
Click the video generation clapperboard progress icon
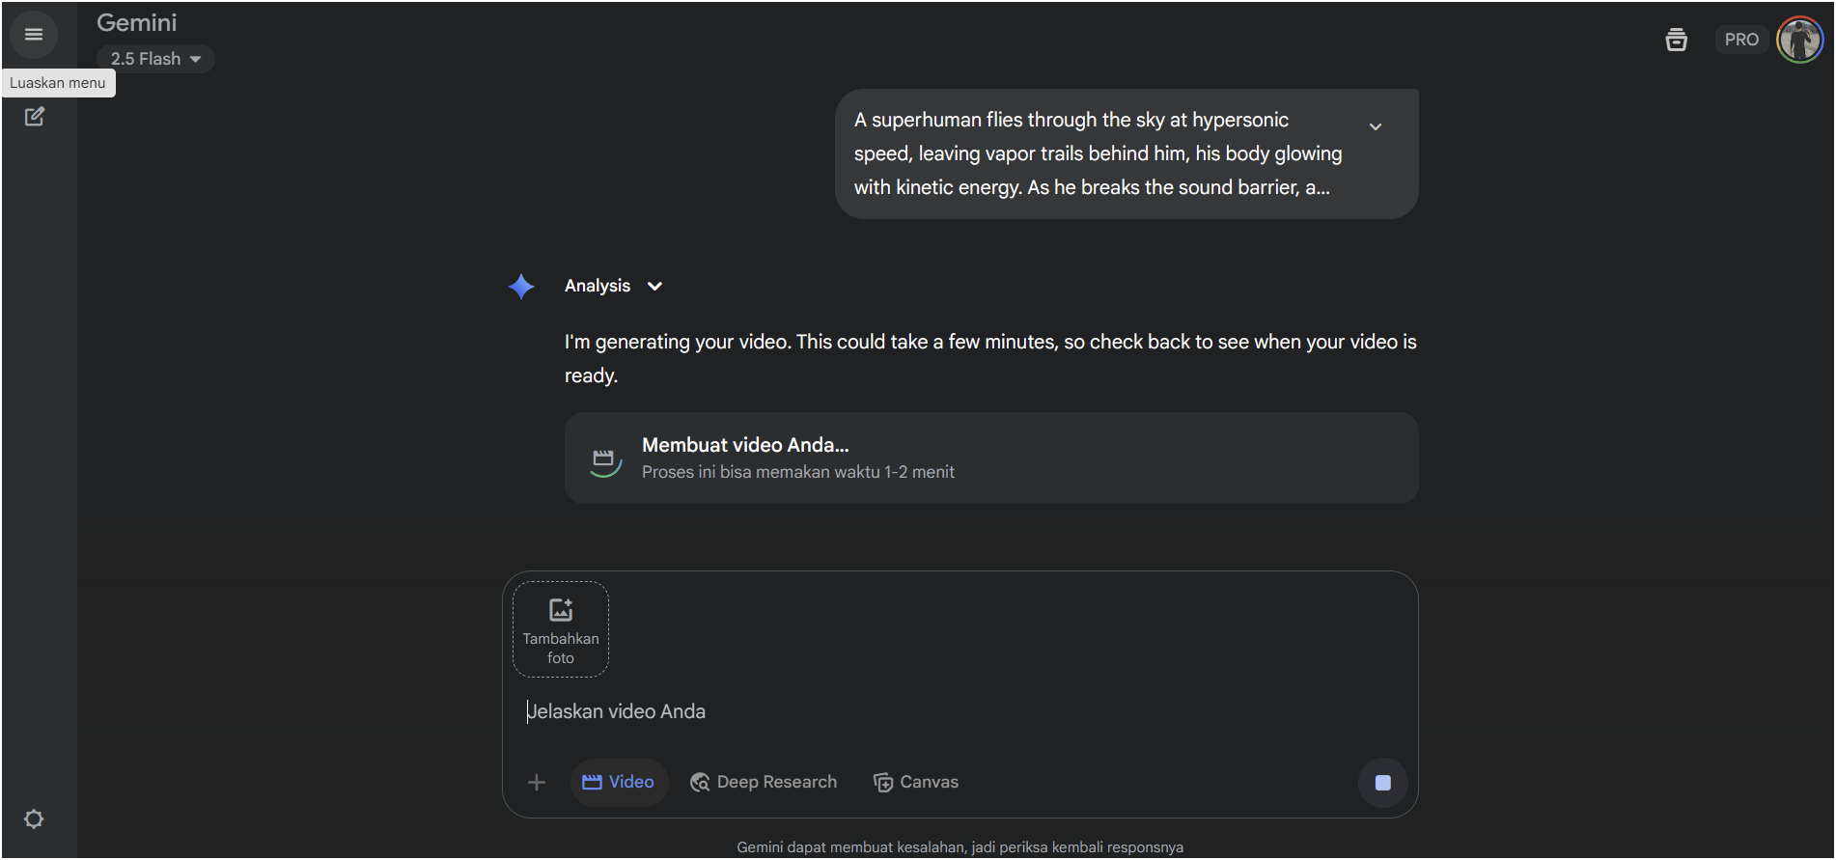605,460
